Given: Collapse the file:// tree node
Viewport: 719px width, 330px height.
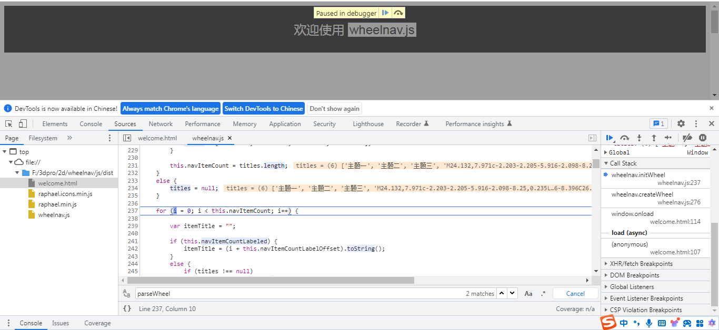Looking at the screenshot, I should coord(11,162).
